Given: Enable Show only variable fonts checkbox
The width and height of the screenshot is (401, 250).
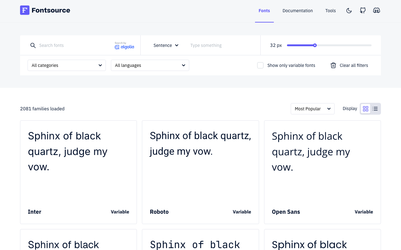Looking at the screenshot, I should (x=260, y=65).
